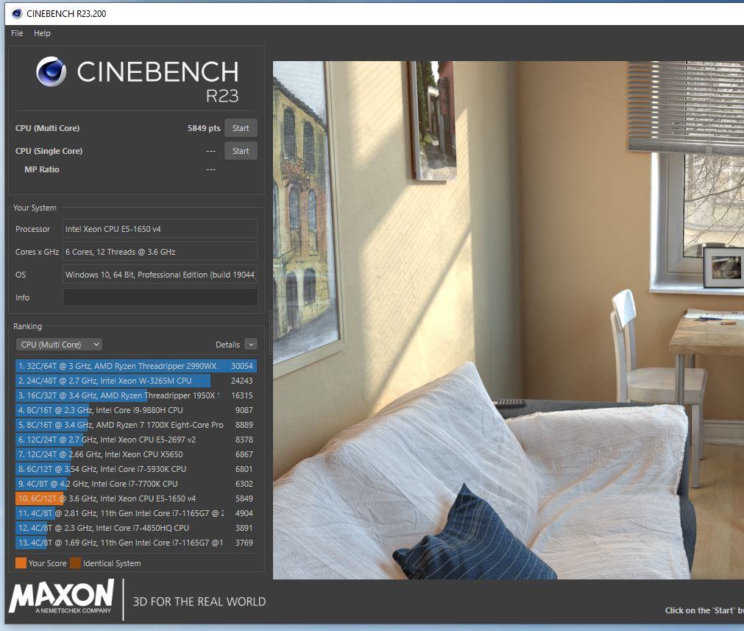Image resolution: width=744 pixels, height=631 pixels.
Task: Select the AMD Ryzen 7 1700X ranking row
Action: click(x=136, y=425)
